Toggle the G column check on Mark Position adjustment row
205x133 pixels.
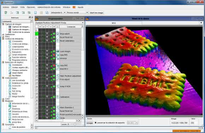[43, 76]
